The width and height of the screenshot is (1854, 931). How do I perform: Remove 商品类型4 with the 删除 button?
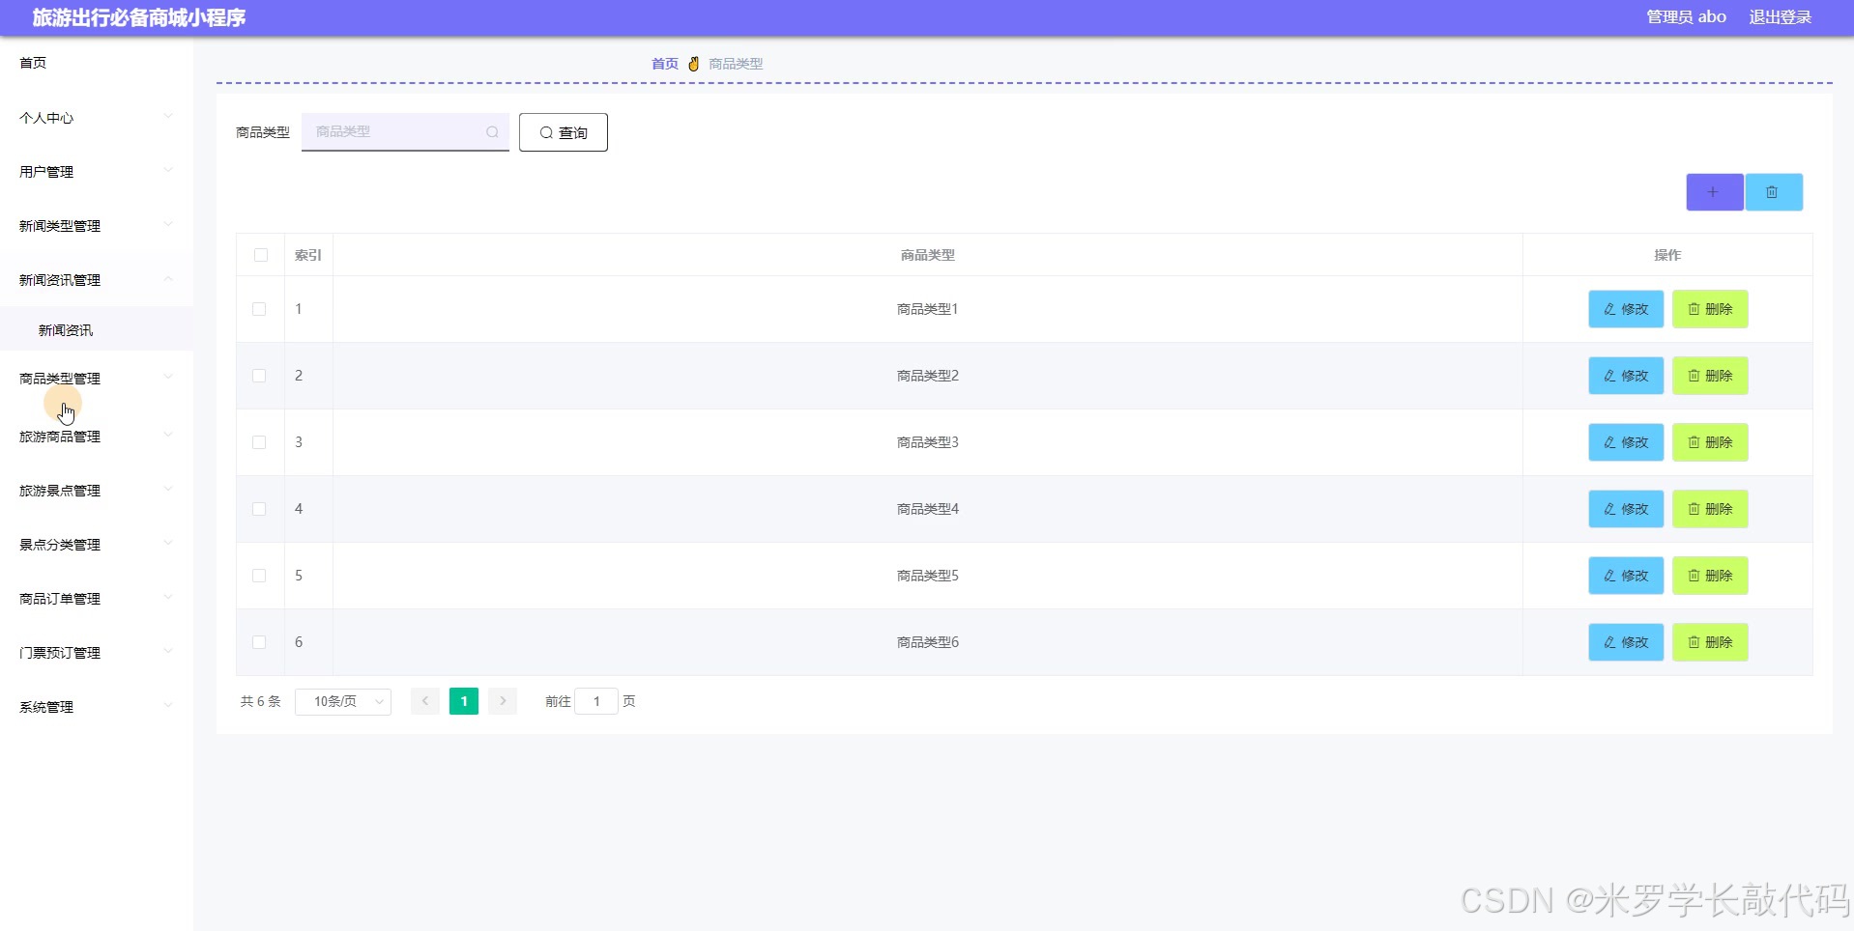point(1710,509)
